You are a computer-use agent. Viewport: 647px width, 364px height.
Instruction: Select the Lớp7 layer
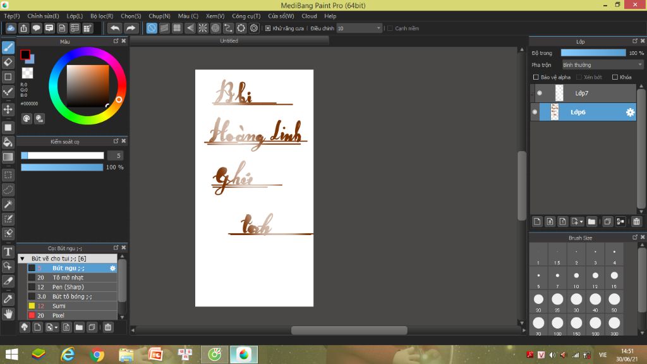point(583,94)
